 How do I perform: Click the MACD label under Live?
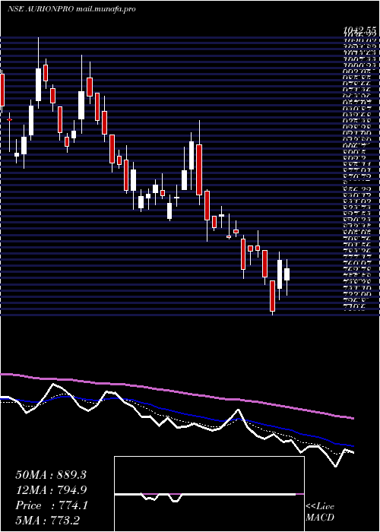[x=320, y=518]
